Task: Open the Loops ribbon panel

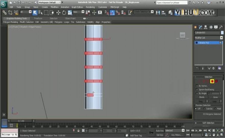Action: coord(67,22)
